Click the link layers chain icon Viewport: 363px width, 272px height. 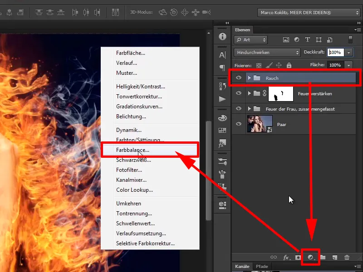pos(274,257)
